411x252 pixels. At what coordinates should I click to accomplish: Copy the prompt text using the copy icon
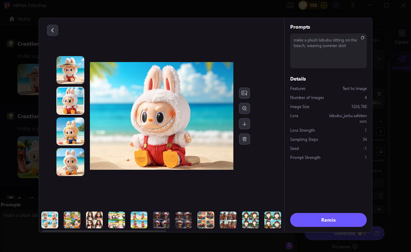[362, 38]
